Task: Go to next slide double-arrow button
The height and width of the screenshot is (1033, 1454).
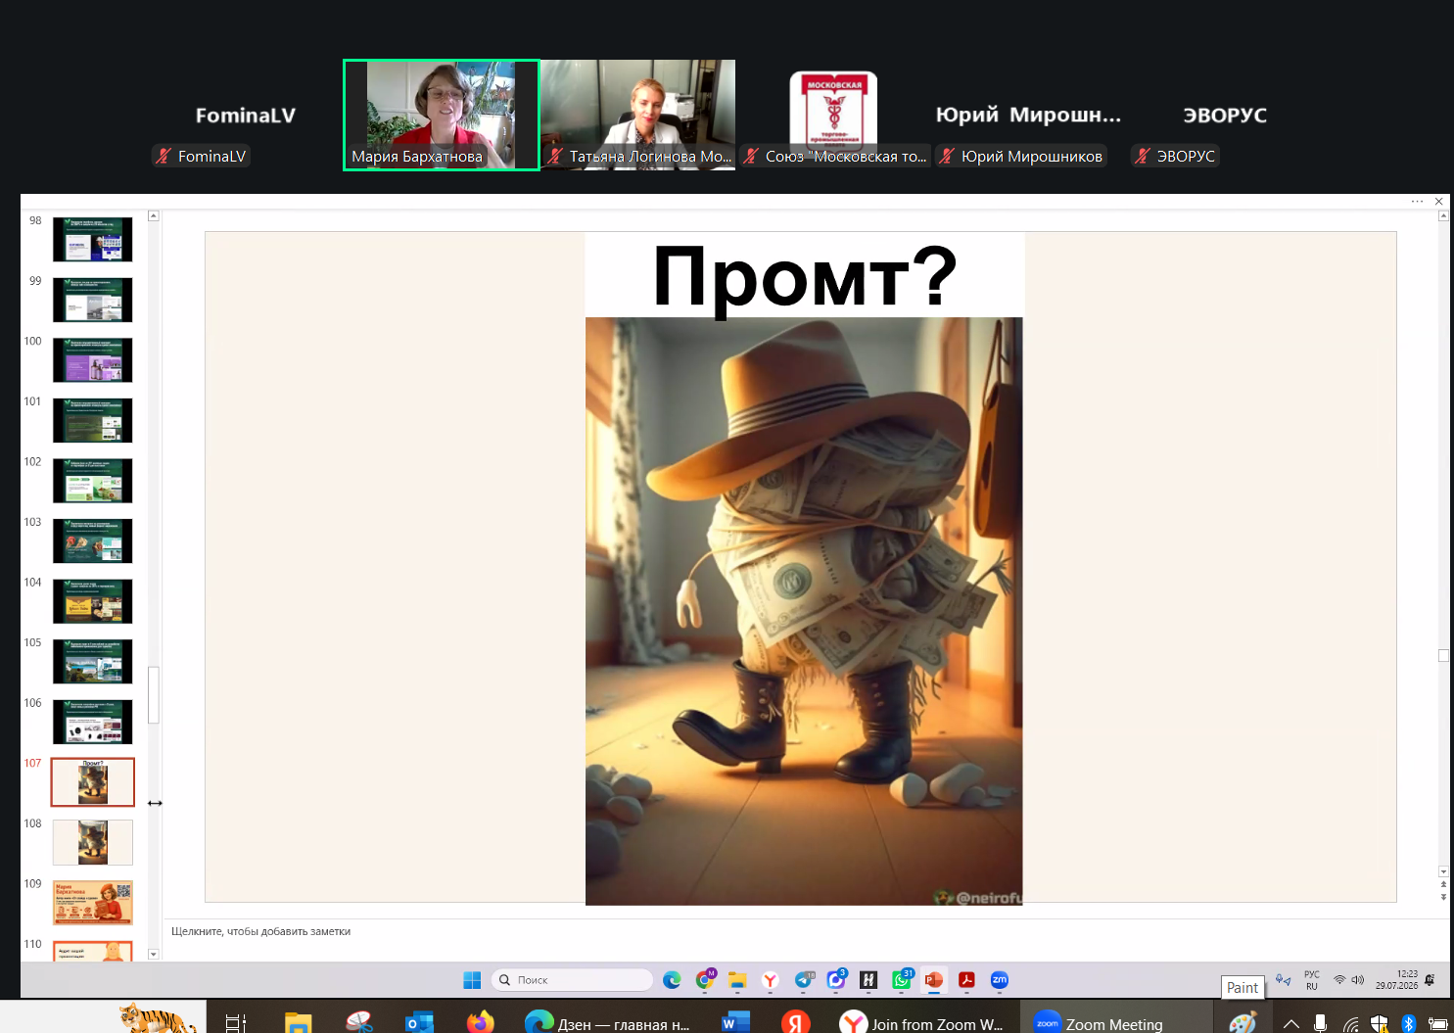Action: click(1443, 896)
